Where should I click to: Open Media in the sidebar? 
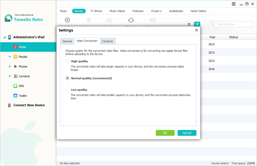pyautogui.click(x=22, y=47)
